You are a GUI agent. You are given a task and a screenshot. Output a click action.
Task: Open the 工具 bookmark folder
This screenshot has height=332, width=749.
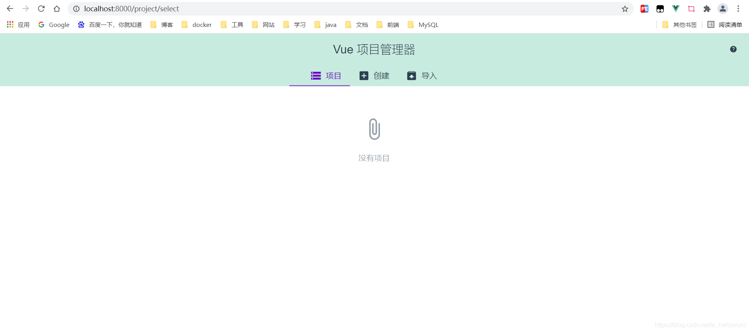232,25
